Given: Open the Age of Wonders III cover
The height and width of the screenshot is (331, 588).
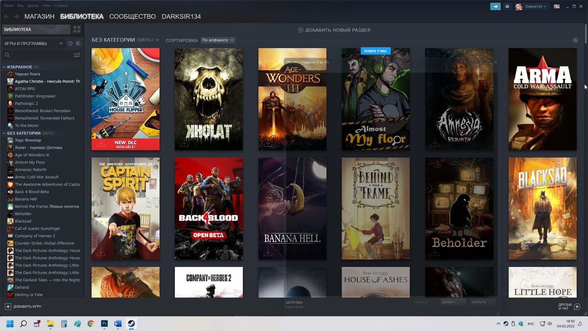Looking at the screenshot, I should tap(293, 99).
